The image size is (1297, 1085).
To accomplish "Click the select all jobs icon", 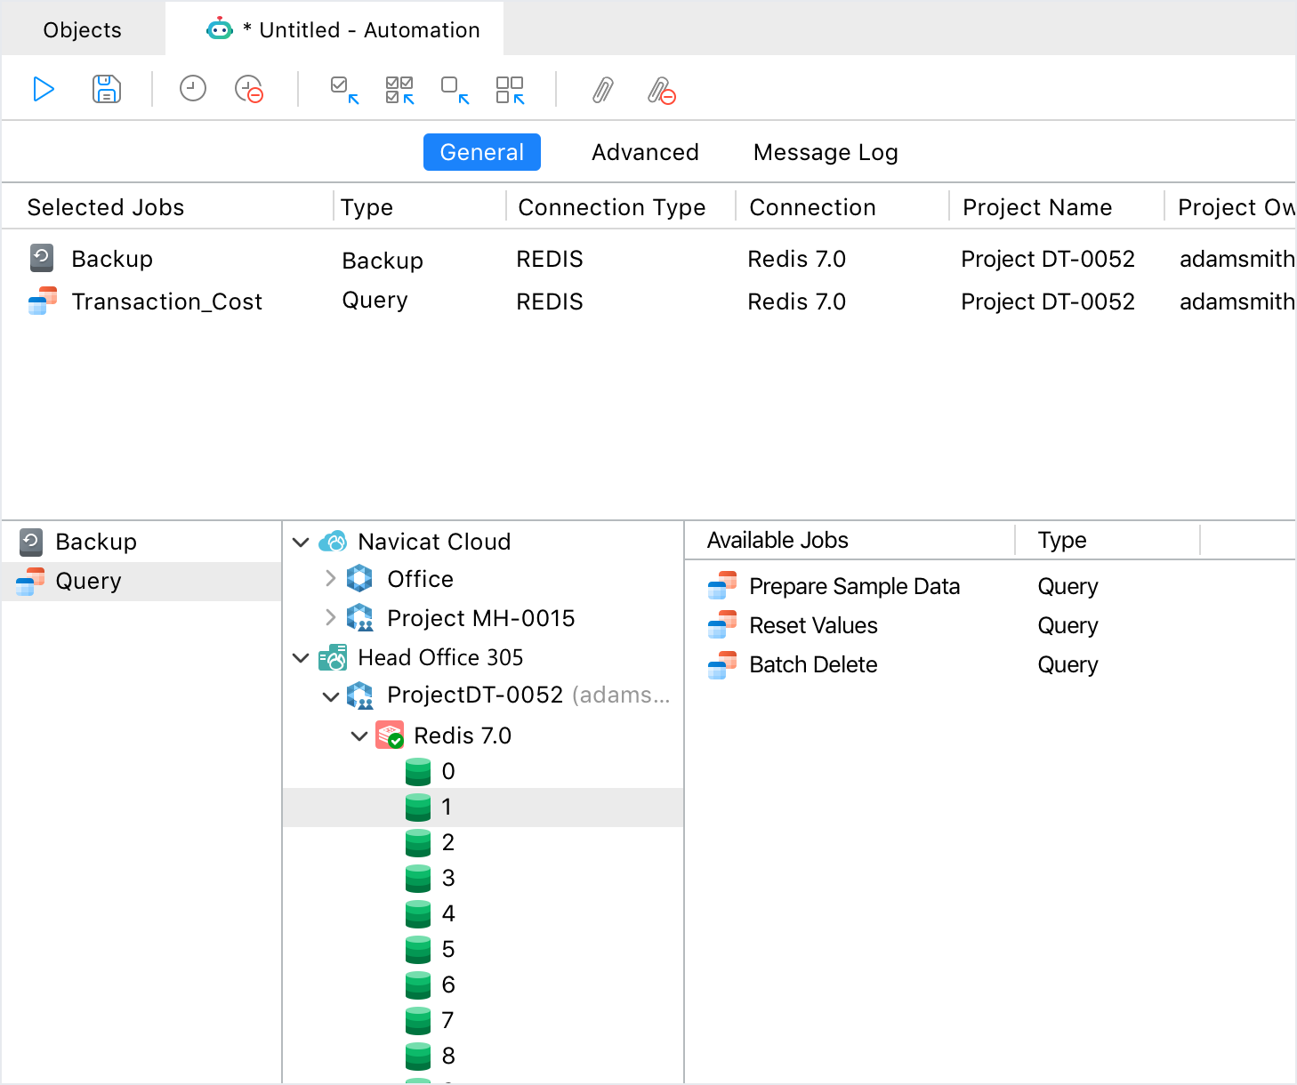I will click(x=400, y=90).
